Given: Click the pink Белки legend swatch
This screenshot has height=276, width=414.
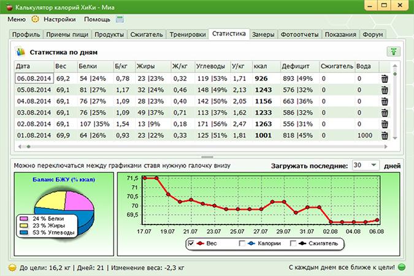Looking at the screenshot, I should coord(24,218).
